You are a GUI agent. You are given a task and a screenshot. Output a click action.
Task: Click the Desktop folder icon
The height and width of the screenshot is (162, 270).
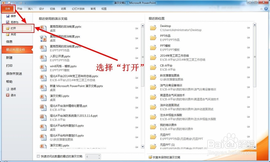[153, 28]
